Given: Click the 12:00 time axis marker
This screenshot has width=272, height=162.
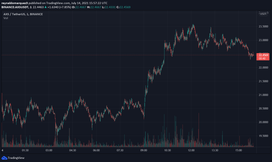Looking at the screenshot, I should 191,150.
